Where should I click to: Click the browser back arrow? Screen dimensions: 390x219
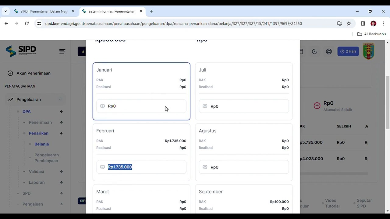6,23
